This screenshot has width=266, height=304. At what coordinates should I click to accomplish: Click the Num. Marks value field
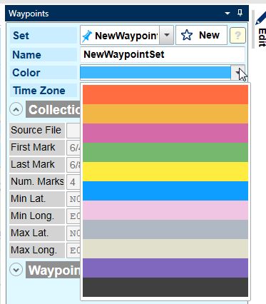(73, 182)
